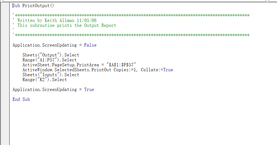Image resolution: width=277 pixels, height=145 pixels.
Task: Click the gray margin bar beside End Sub
Action: pyautogui.click(x=5, y=99)
